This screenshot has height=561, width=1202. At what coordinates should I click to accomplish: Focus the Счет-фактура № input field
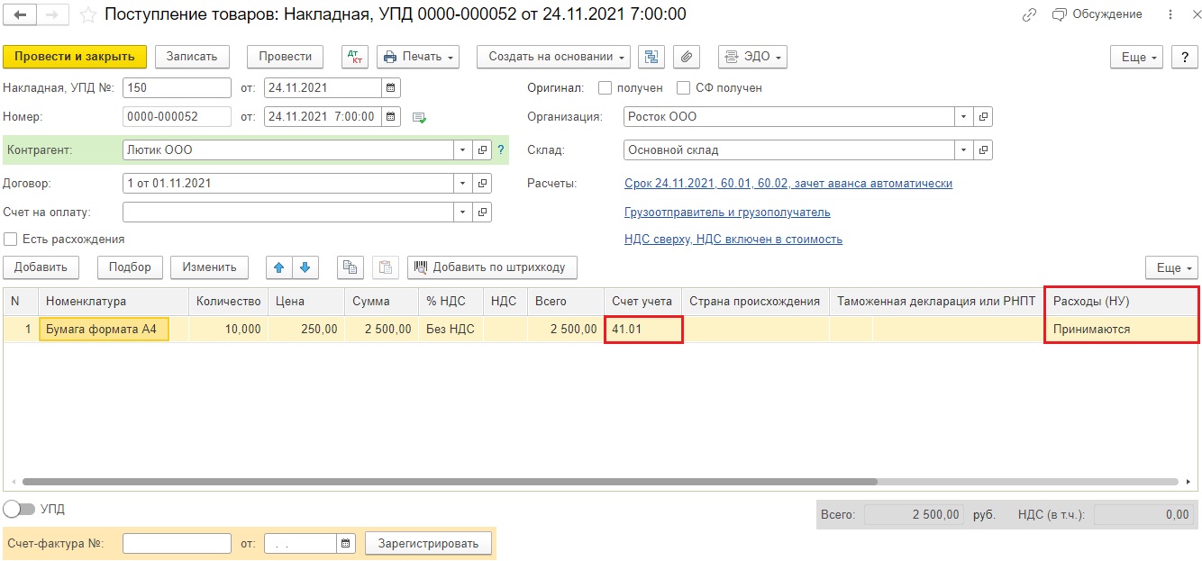[177, 544]
